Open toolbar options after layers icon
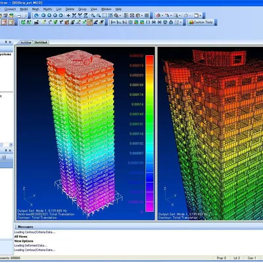Viewport: 263px width, 263px height. coord(151,16)
